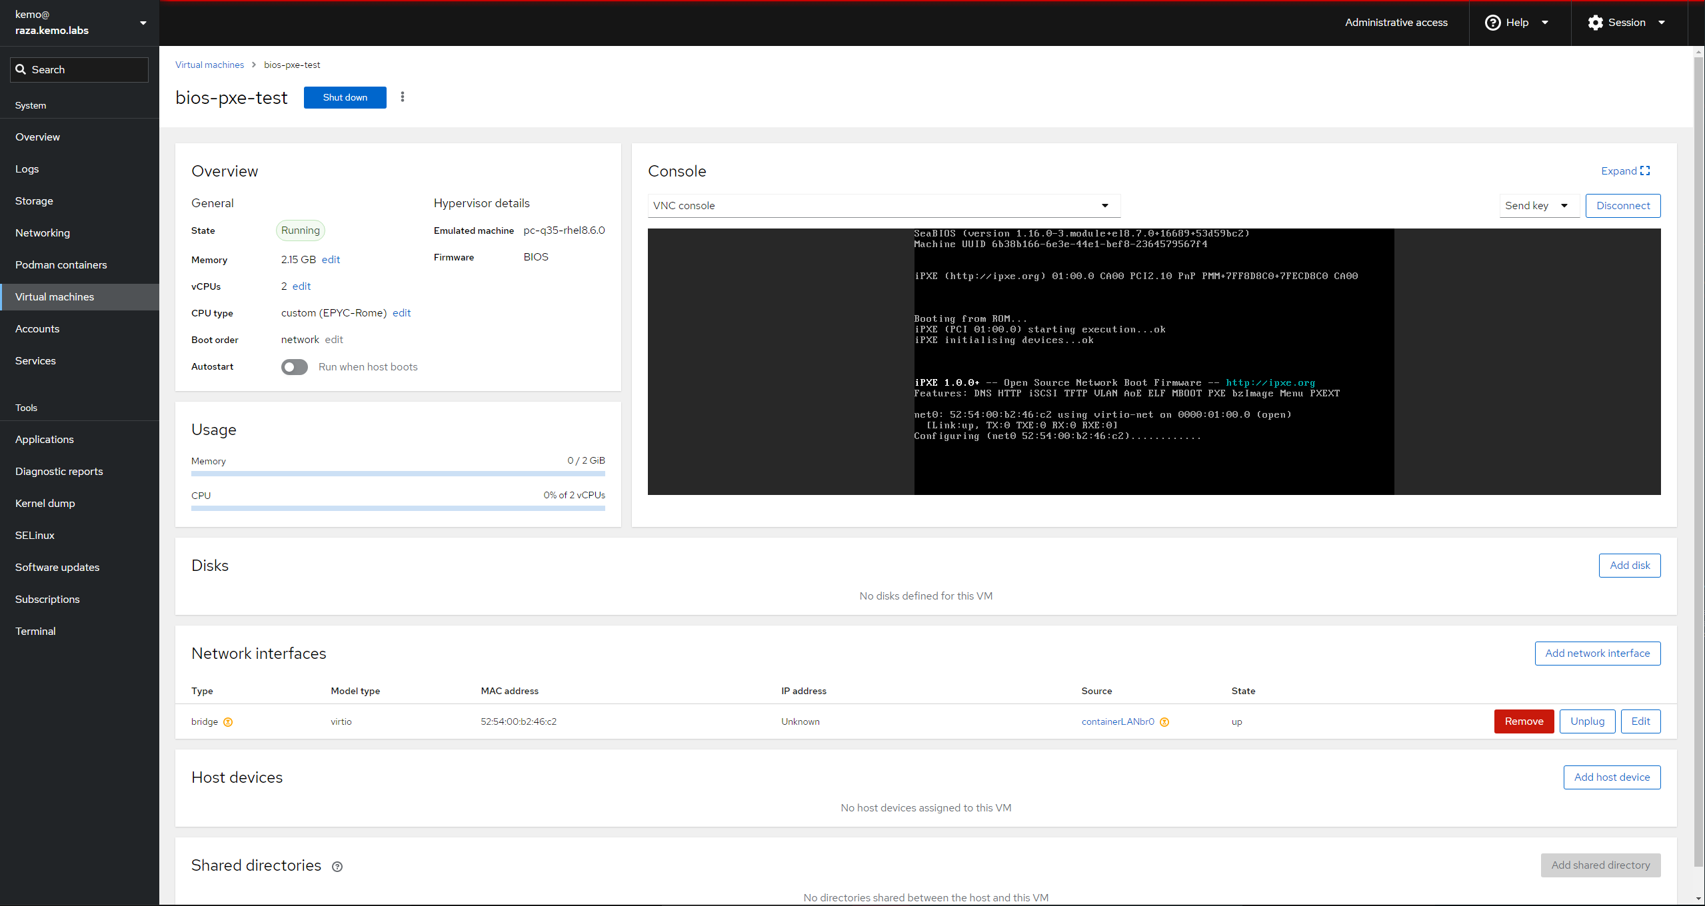
Task: Click inside the VNC console display
Action: [1153, 361]
